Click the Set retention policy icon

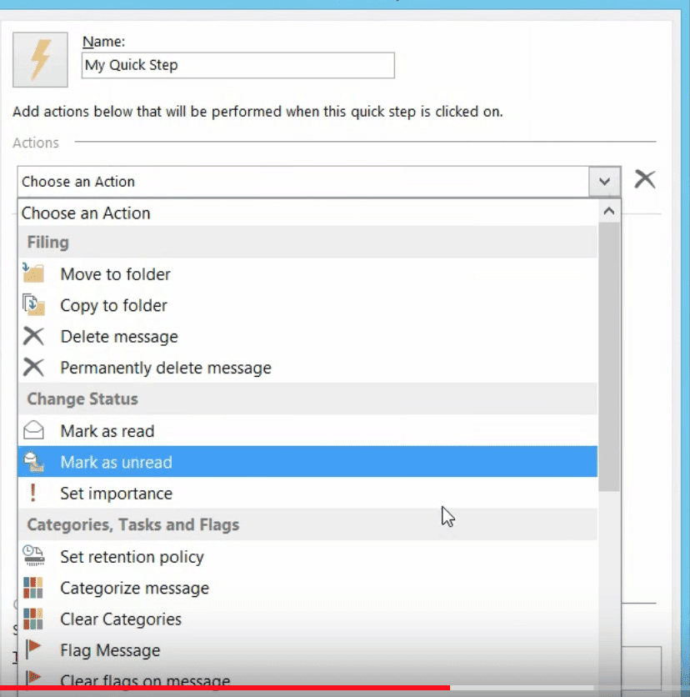click(x=33, y=557)
